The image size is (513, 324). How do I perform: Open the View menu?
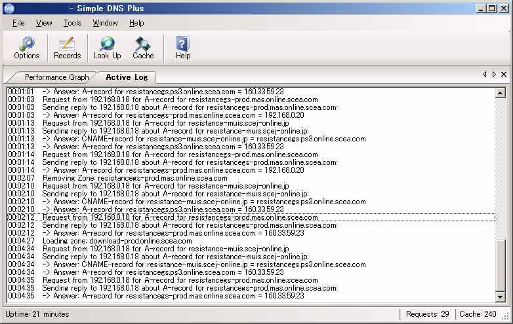point(44,23)
